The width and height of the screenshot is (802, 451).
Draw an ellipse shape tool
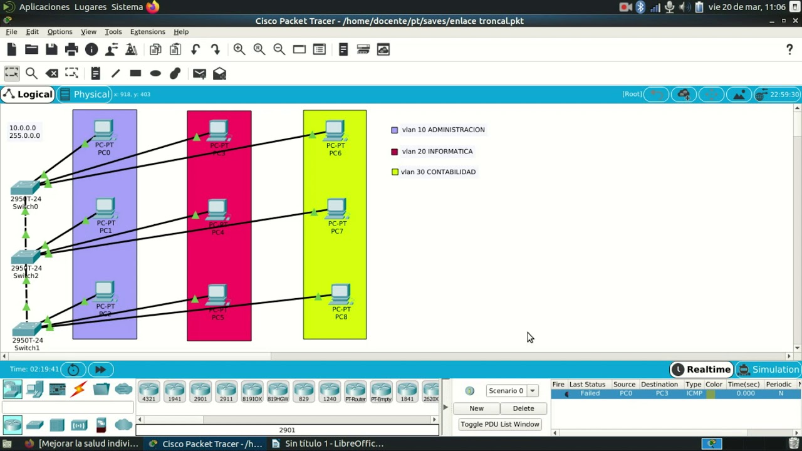(155, 73)
